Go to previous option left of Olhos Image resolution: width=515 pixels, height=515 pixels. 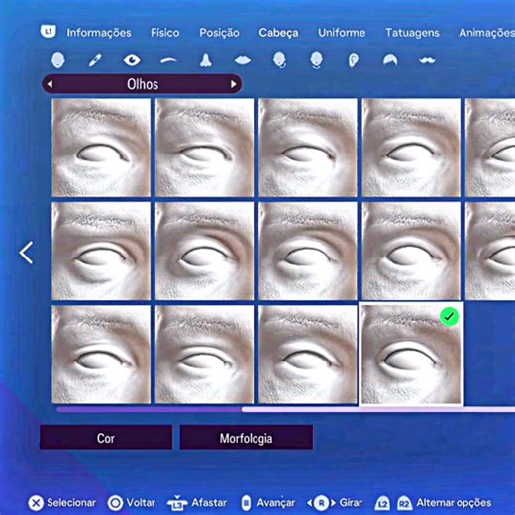[50, 84]
